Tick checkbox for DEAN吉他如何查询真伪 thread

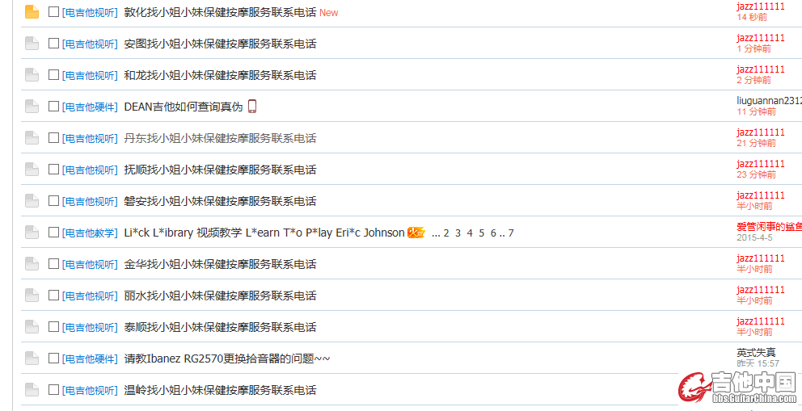53,107
